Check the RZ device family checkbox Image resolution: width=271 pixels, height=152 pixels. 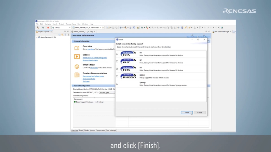click(x=117, y=61)
